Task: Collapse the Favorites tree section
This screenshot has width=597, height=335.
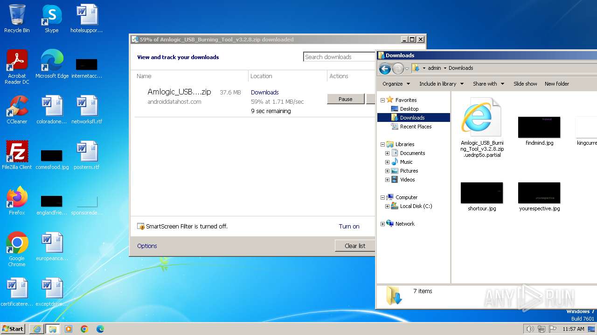Action: (382, 100)
